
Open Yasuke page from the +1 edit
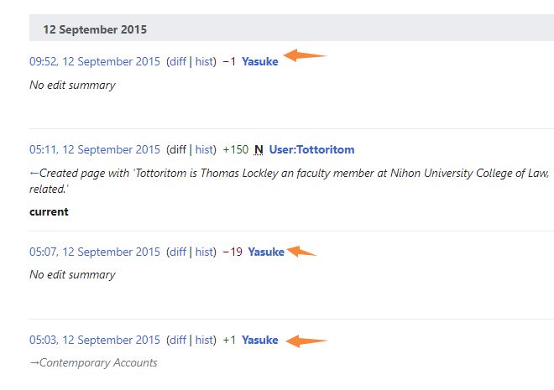[x=259, y=340]
